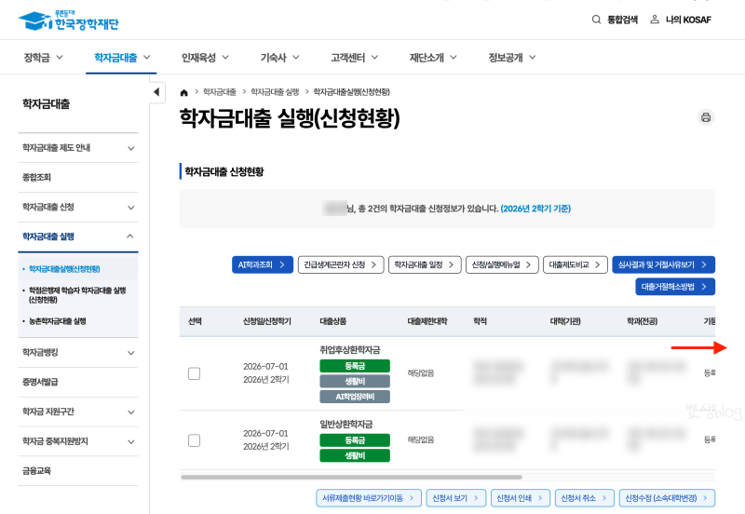Open the 인재육성 menu
This screenshot has width=745, height=514.
205,58
